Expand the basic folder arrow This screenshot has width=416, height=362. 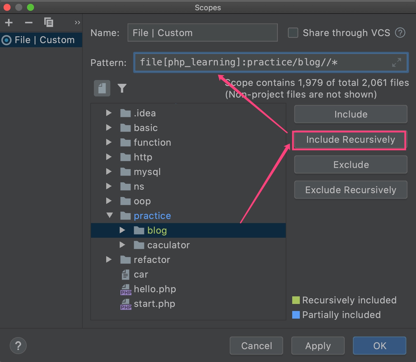(109, 128)
